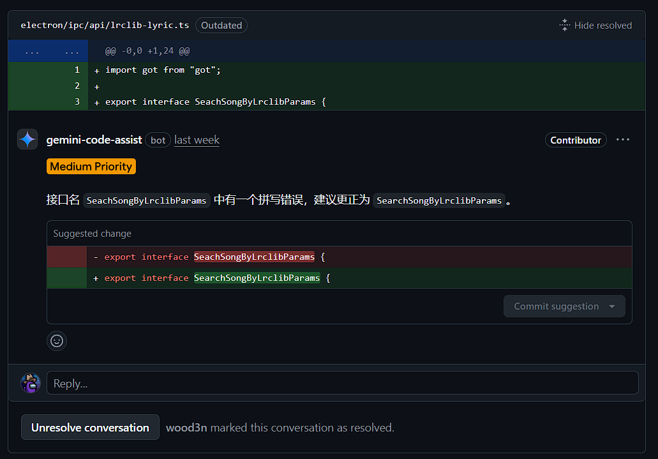Viewport: 658px width, 459px height.
Task: Click the bot label next to author
Action: [158, 140]
